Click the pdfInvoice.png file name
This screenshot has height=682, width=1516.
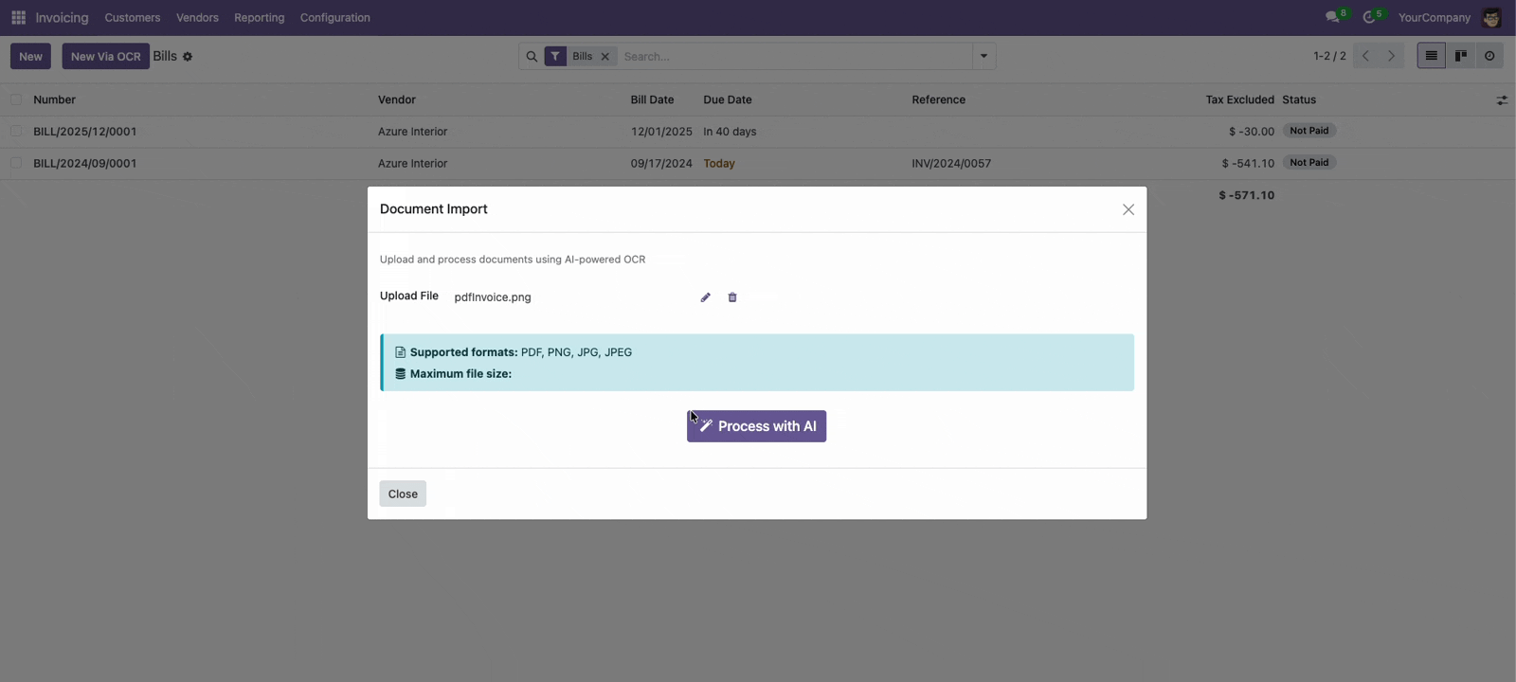493,297
